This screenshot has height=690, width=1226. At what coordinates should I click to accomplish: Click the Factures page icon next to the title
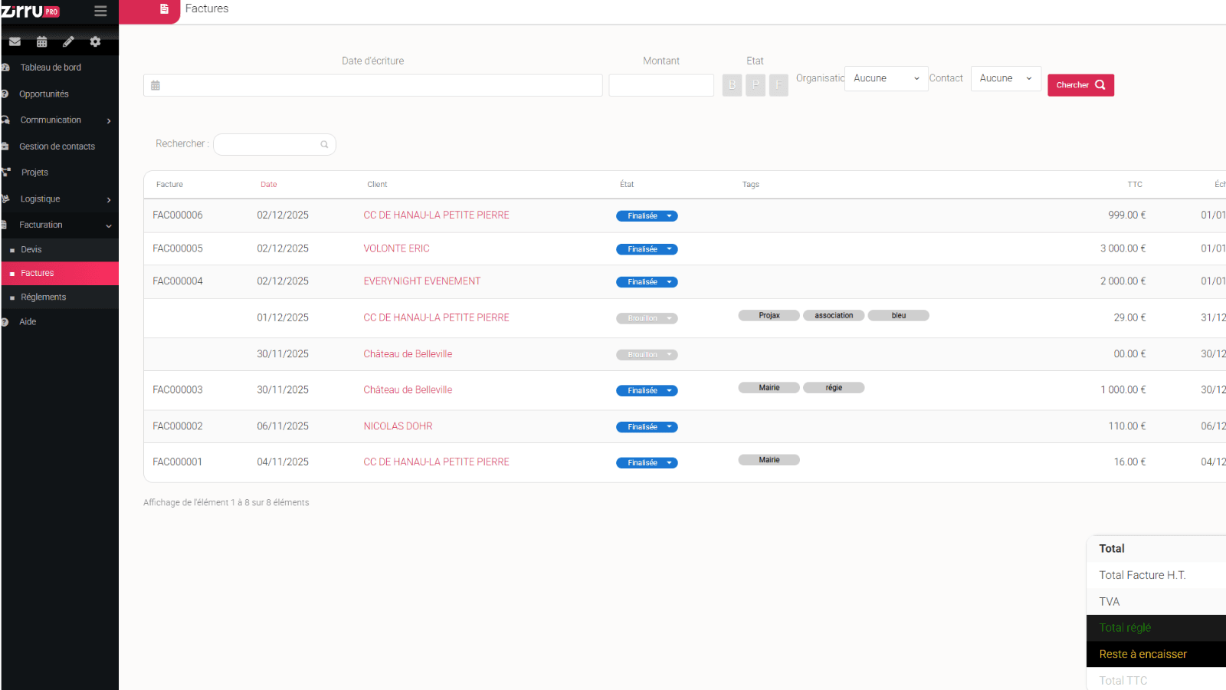point(162,8)
